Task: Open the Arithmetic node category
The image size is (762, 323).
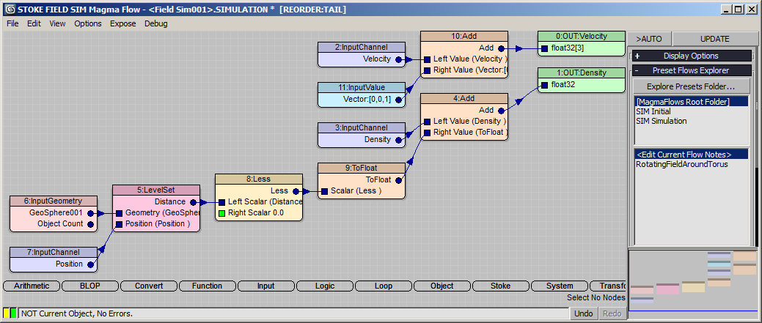Action: click(x=32, y=286)
